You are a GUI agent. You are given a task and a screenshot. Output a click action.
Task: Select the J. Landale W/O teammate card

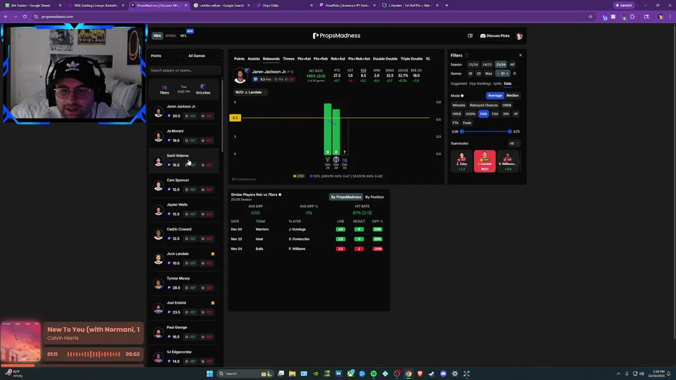point(485,161)
